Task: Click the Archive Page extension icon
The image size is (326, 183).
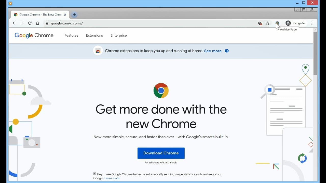Action: 277,23
